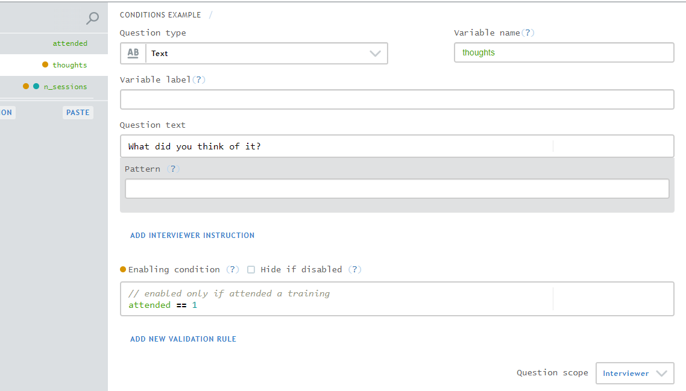This screenshot has width=686, height=391.
Task: Click Add New Validation Rule
Action: [183, 339]
